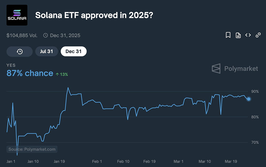This screenshot has height=167, width=266.
Task: Bookmark this Solana ETF market
Action: pyautogui.click(x=228, y=35)
